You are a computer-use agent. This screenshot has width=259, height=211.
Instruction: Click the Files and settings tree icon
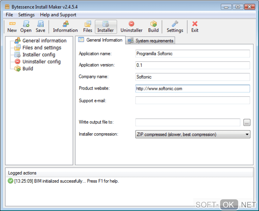tap(18, 47)
